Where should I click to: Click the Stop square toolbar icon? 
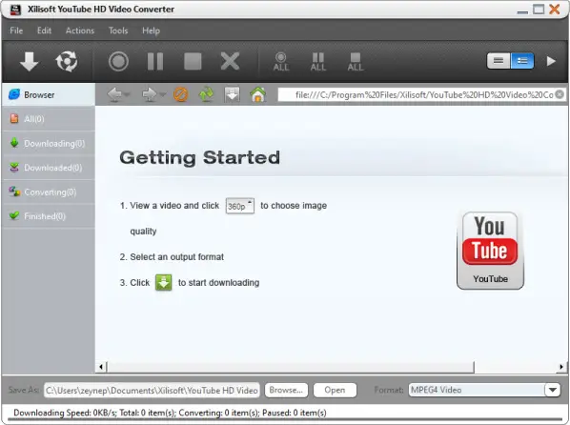193,61
